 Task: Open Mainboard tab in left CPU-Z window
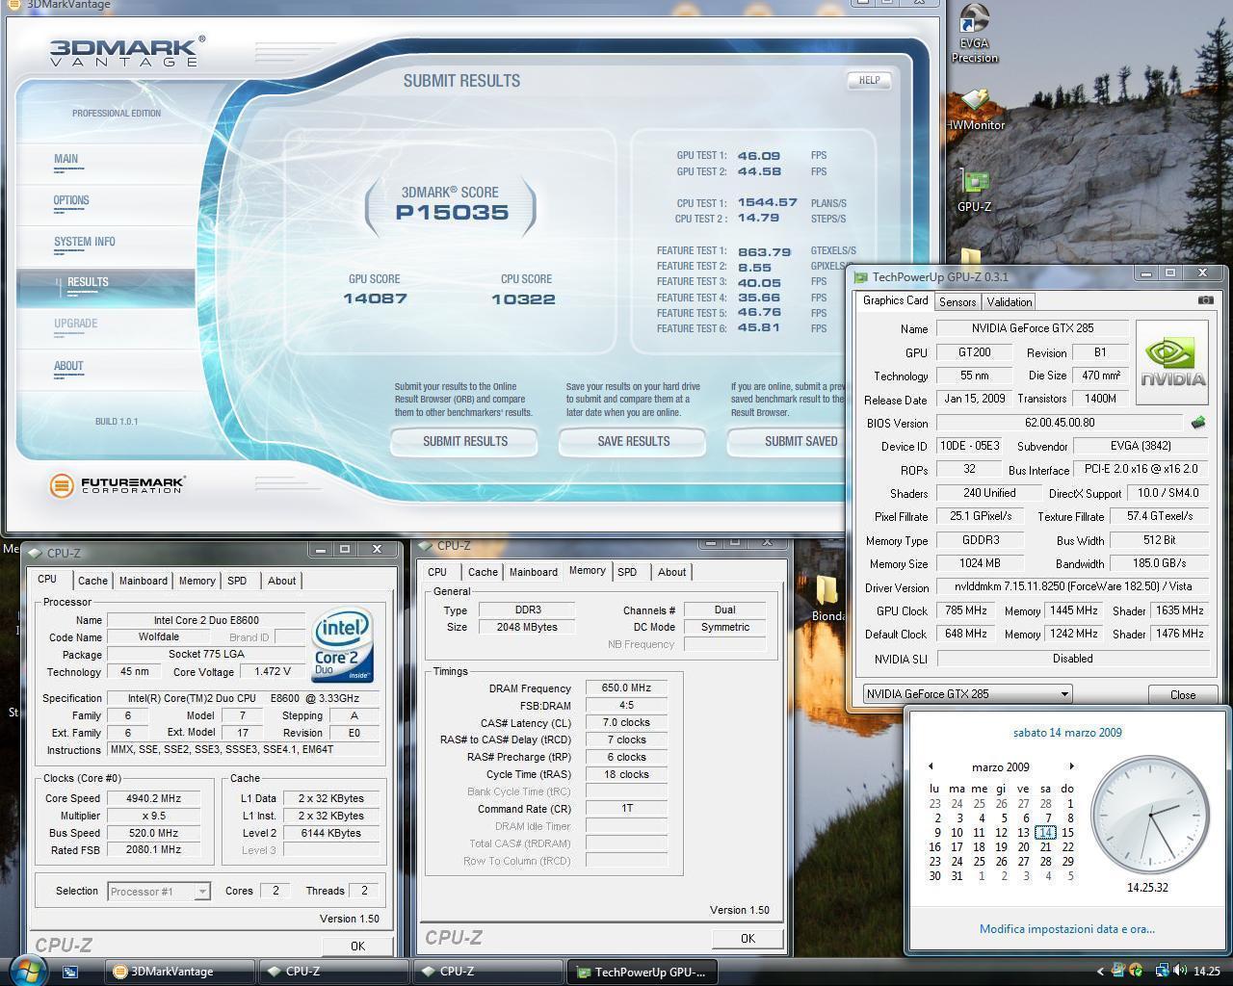click(x=144, y=581)
